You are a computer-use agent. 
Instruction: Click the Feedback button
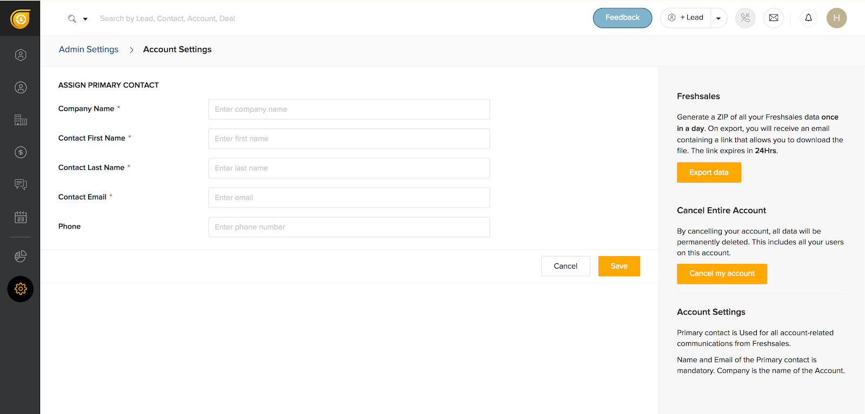point(622,18)
